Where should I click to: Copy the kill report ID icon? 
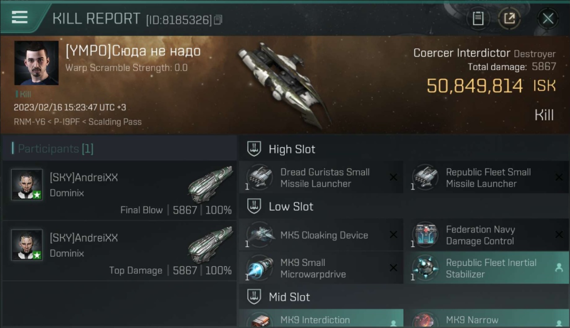tap(218, 20)
